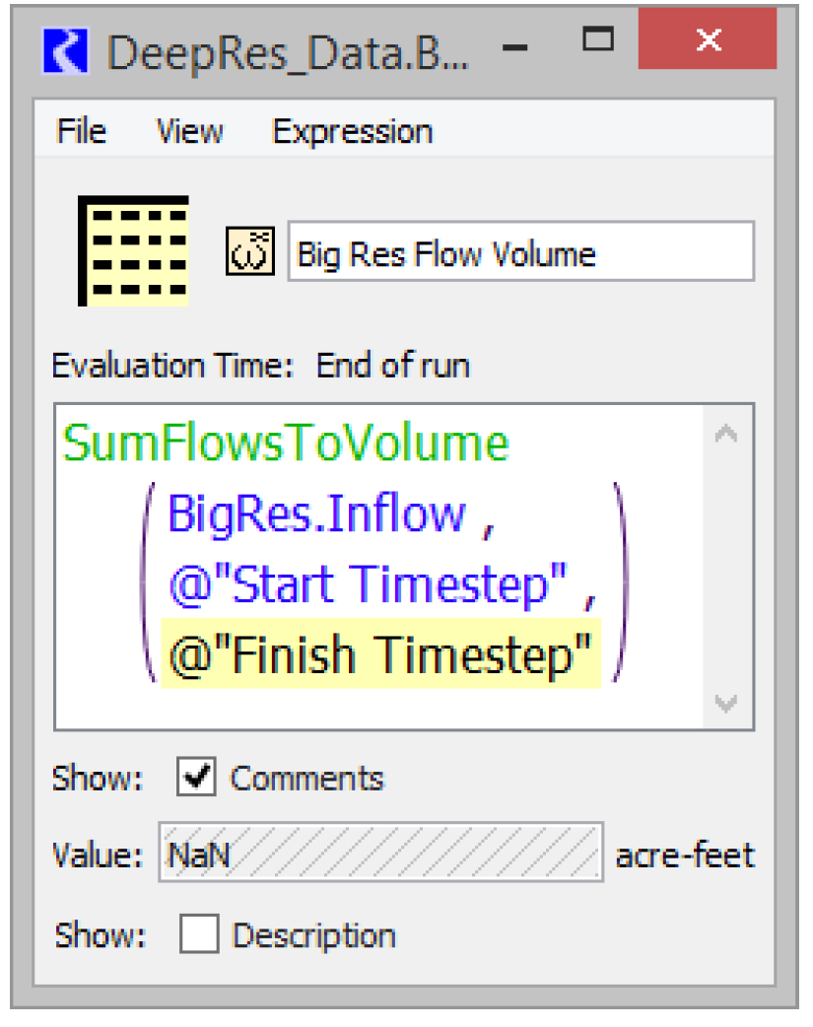Select the @"Start Timestep" argument

(372, 584)
